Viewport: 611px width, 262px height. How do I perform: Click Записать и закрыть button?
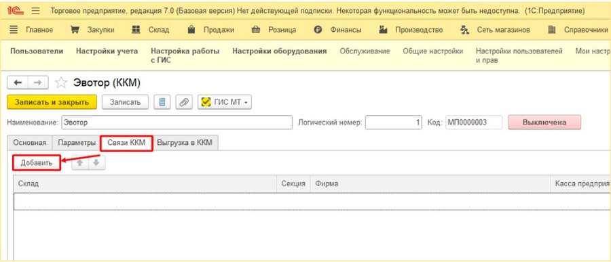pyautogui.click(x=52, y=102)
